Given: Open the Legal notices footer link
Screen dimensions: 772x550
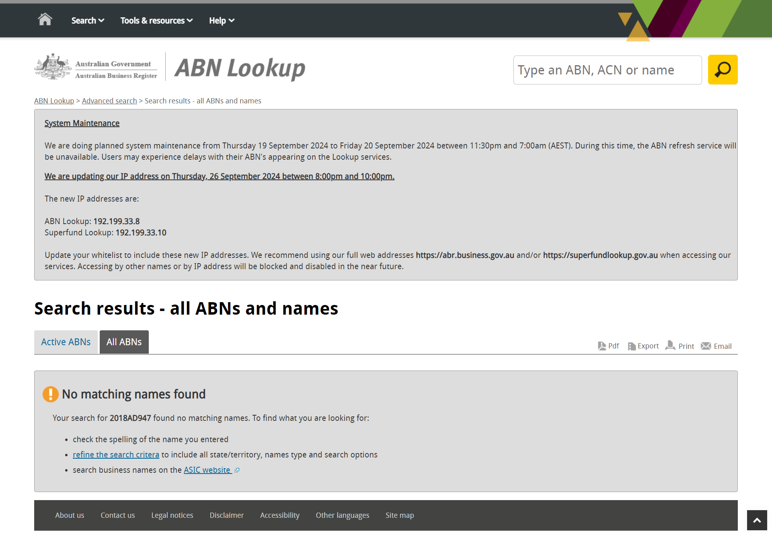Looking at the screenshot, I should tap(172, 515).
